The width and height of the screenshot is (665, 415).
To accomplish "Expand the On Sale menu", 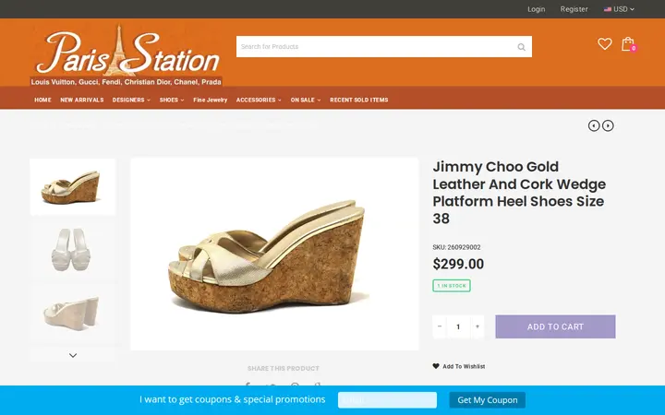I will 306,100.
